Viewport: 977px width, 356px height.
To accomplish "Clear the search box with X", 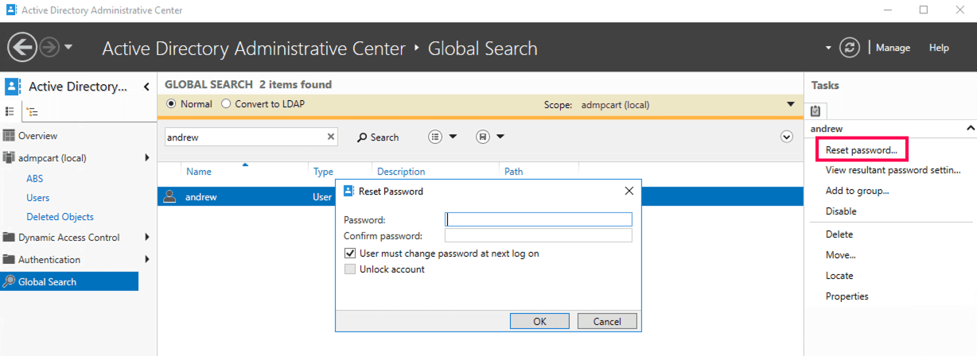I will [x=331, y=137].
